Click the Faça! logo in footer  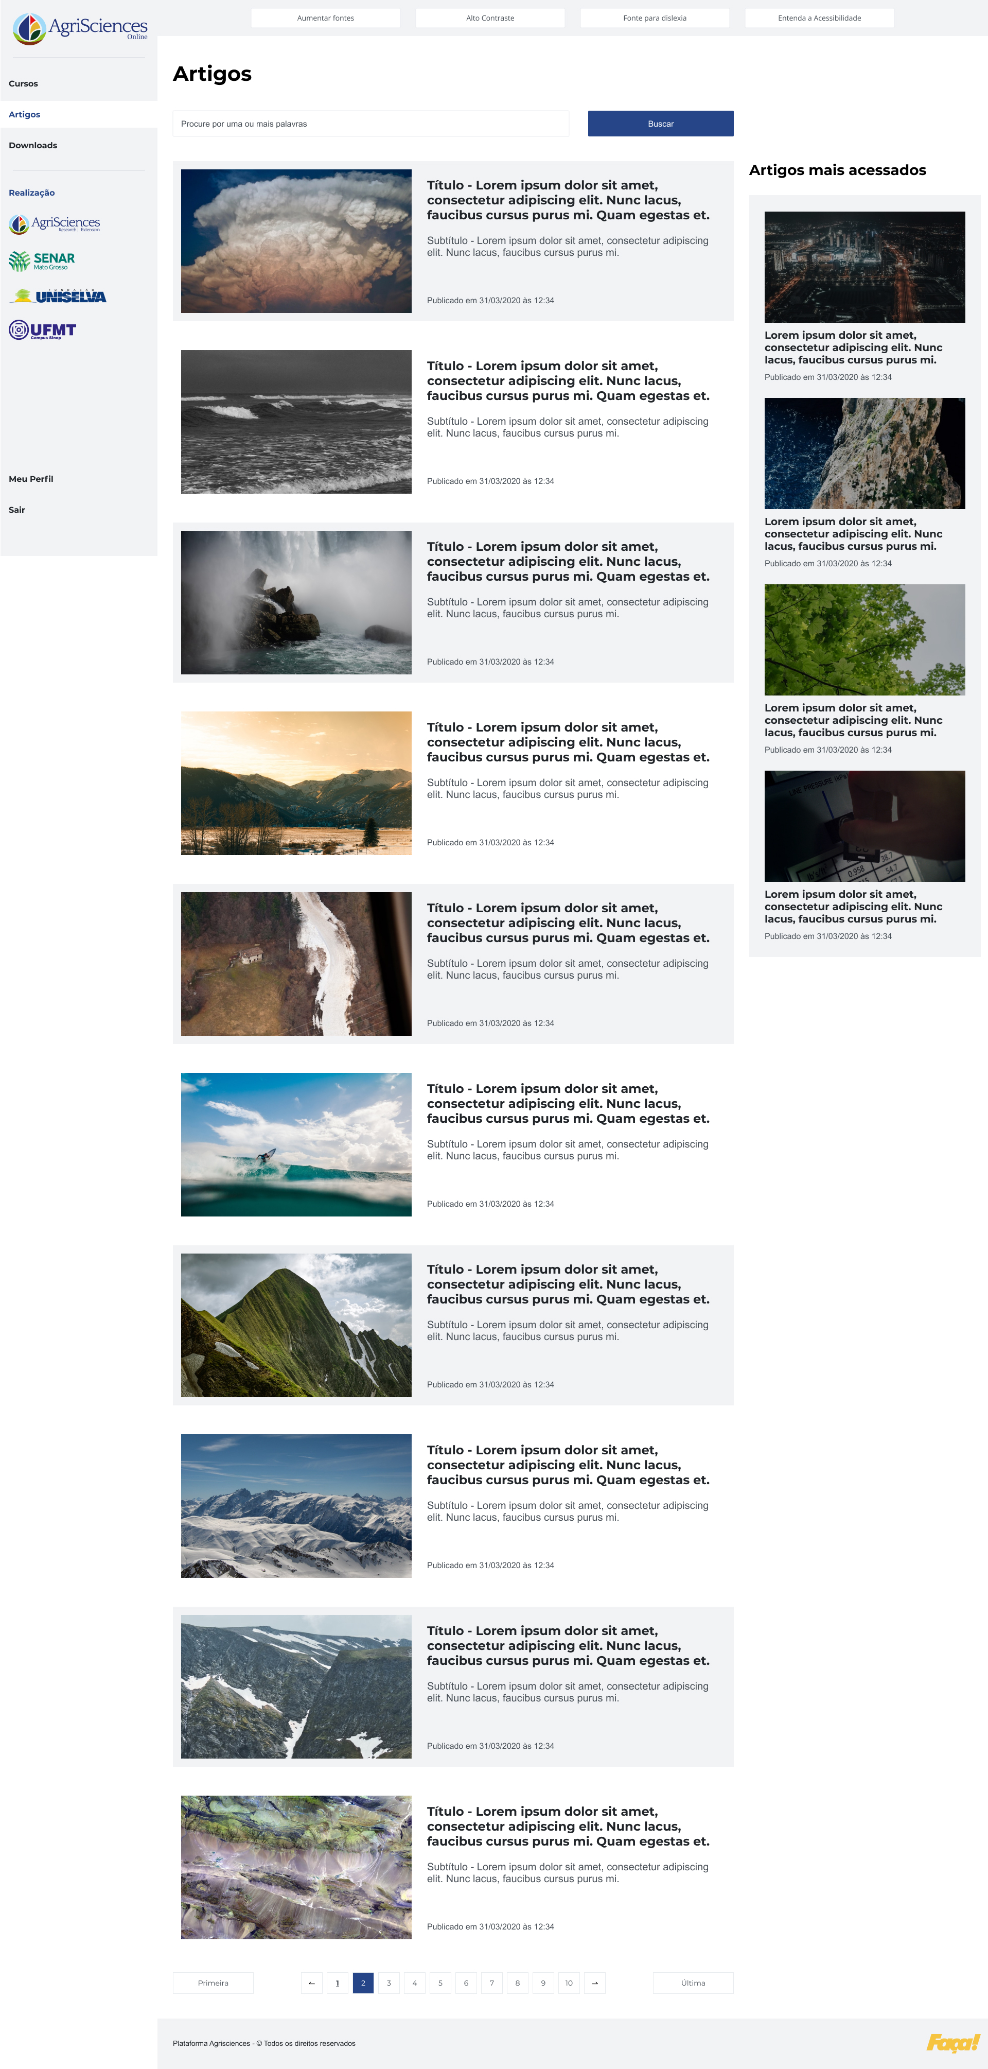click(x=952, y=2043)
